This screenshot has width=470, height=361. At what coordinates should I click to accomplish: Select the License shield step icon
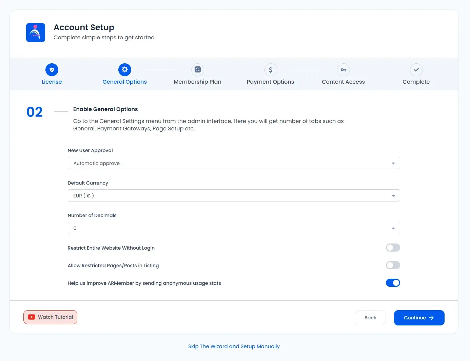tap(52, 70)
